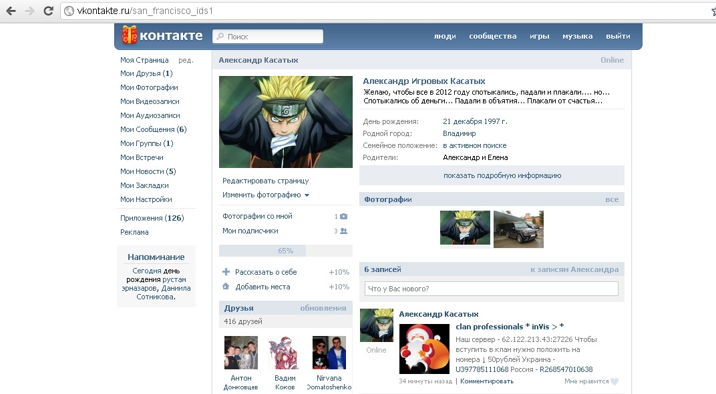Open сообщества in the top navigation
Viewport: 716px width, 394px height.
(492, 36)
